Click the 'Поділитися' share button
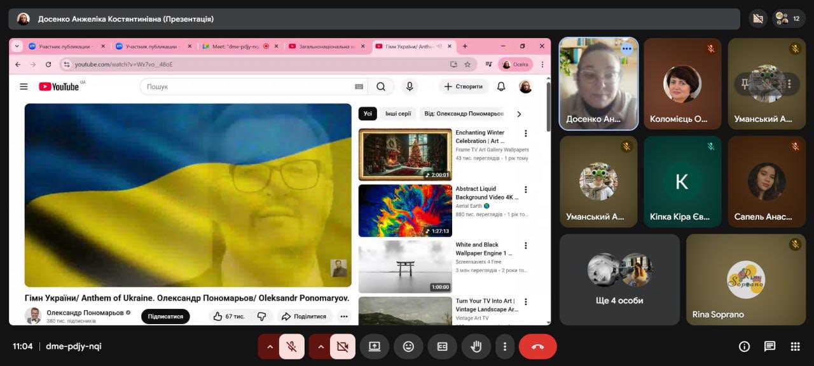 (304, 316)
